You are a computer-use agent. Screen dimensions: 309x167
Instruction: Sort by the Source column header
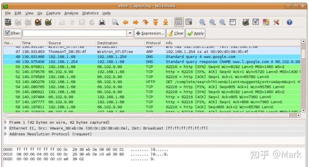pos(71,43)
